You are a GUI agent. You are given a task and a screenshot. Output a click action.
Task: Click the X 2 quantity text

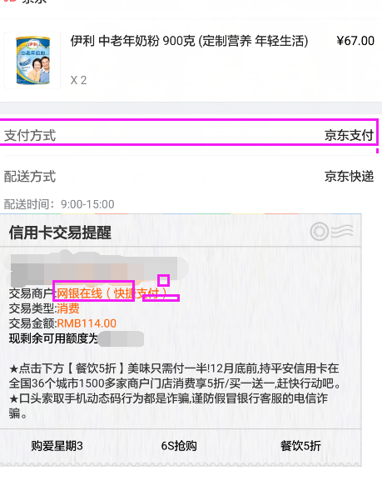point(78,80)
